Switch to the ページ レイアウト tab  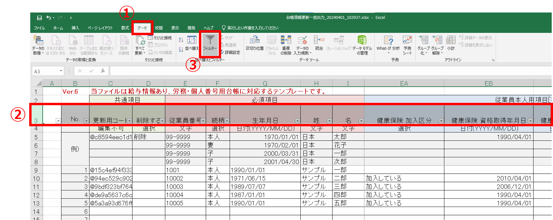coord(100,28)
